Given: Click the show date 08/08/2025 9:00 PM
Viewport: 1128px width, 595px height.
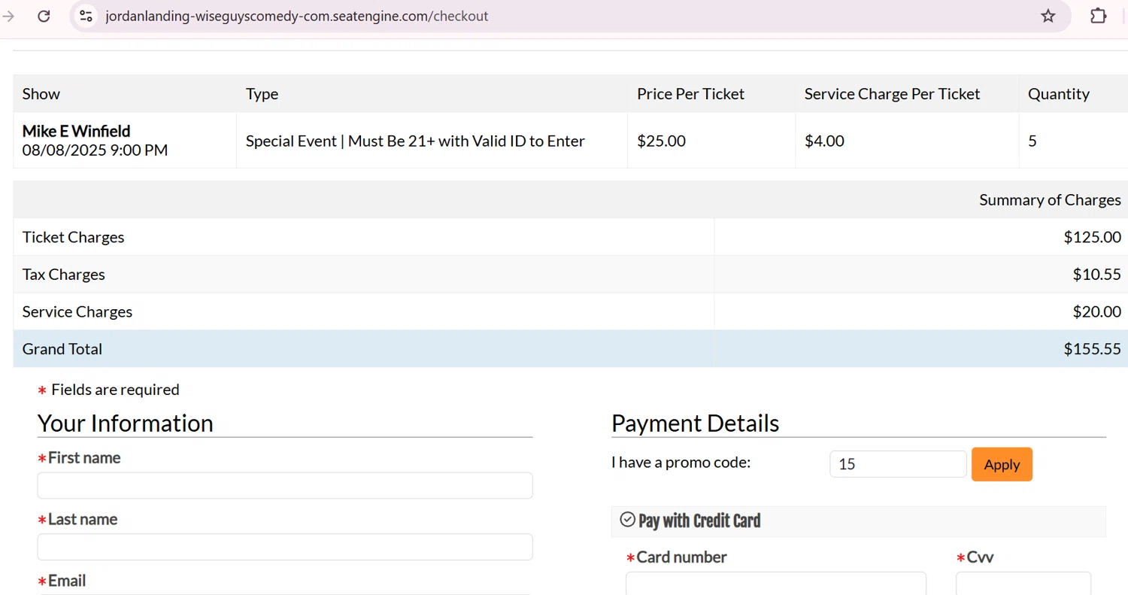Looking at the screenshot, I should pos(95,150).
